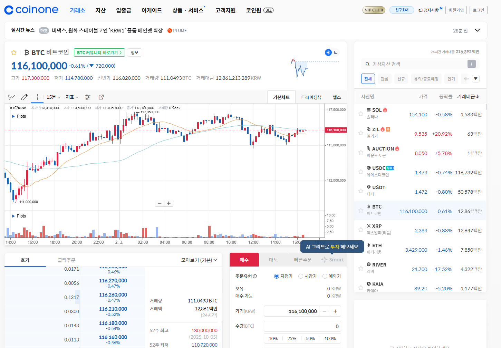Set quantity to 25%
This screenshot has width=501, height=348.
292,339
